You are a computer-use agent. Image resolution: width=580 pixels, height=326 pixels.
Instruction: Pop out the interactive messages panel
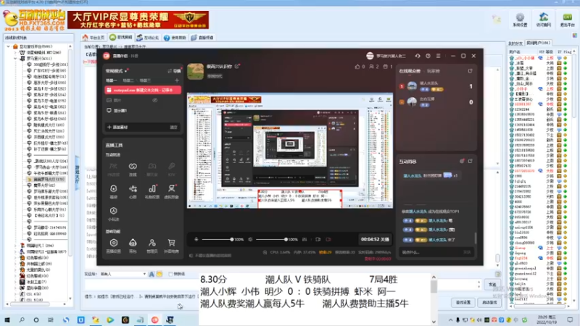pyautogui.click(x=470, y=161)
